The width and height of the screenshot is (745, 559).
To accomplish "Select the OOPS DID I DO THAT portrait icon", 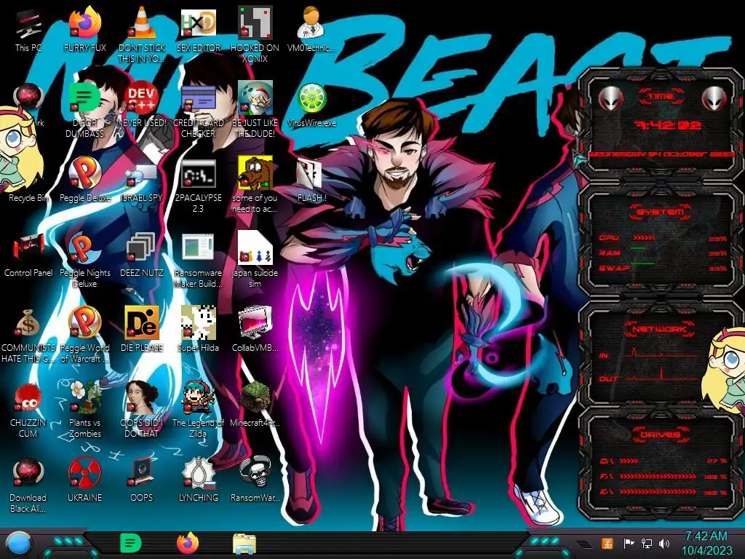I will pos(142,411).
